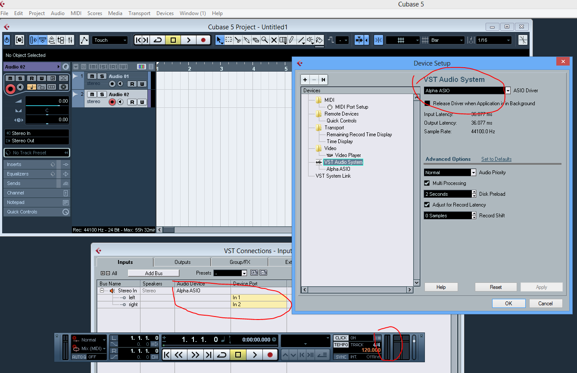Click Cancel in Device Setup
This screenshot has width=577, height=373.
[546, 303]
